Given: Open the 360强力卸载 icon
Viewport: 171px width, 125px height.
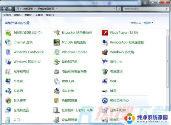Looking at the screenshot, I should [x=8, y=33].
